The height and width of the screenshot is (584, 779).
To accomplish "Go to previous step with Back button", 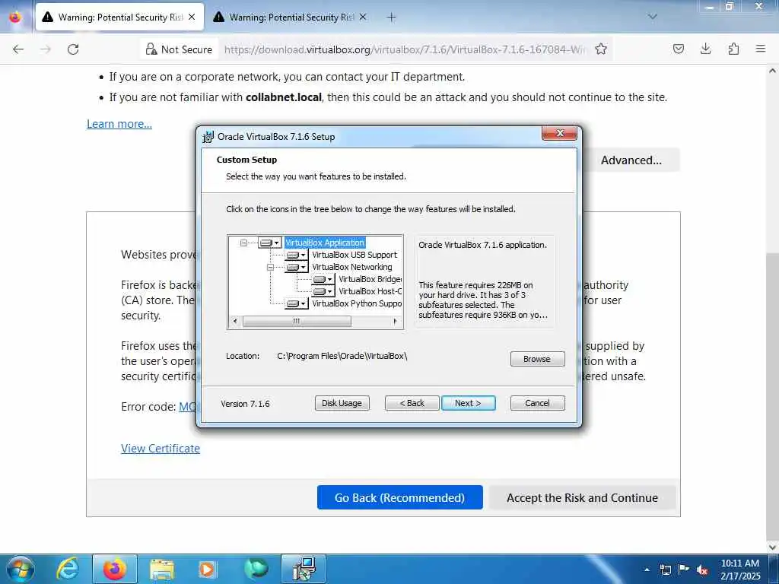I will 412,403.
